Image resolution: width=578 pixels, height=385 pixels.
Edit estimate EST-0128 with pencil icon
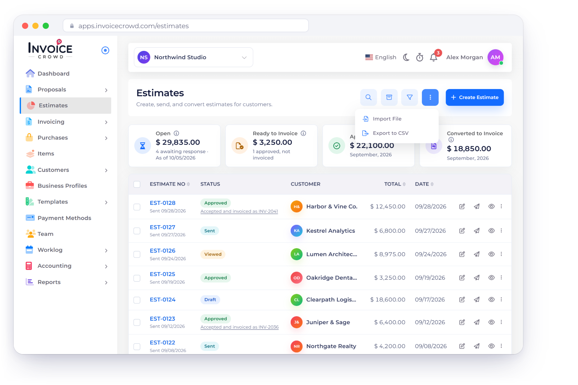tap(462, 207)
